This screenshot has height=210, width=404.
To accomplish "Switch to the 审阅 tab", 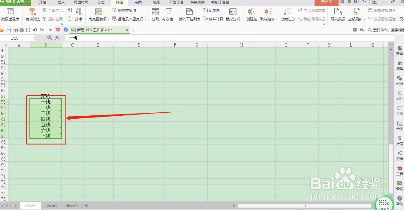I will coord(138,2).
